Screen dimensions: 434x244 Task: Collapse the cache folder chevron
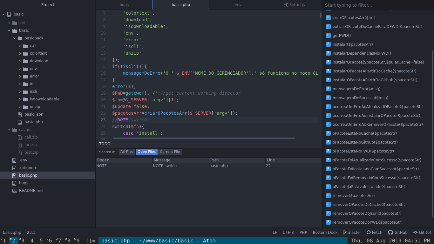9,130
